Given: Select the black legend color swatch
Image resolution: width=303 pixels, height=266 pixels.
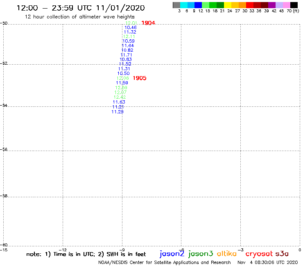Looking at the screenshot, I should pyautogui.click(x=294, y=5).
